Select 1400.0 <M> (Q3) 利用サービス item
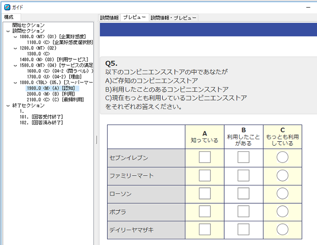Viewport: 317px width, 245px height. click(x=54, y=59)
